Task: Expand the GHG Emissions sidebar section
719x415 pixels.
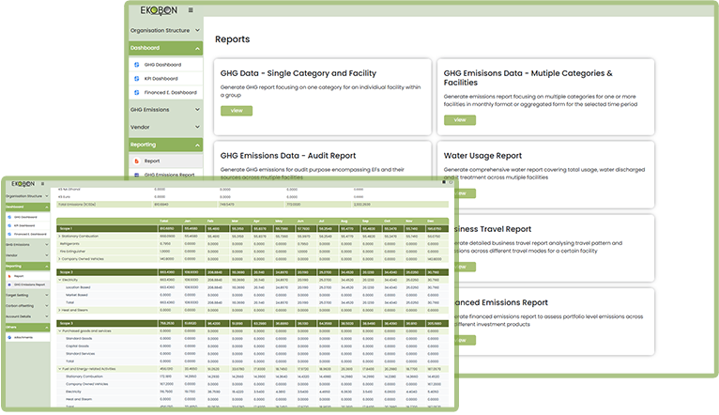Action: tap(198, 110)
